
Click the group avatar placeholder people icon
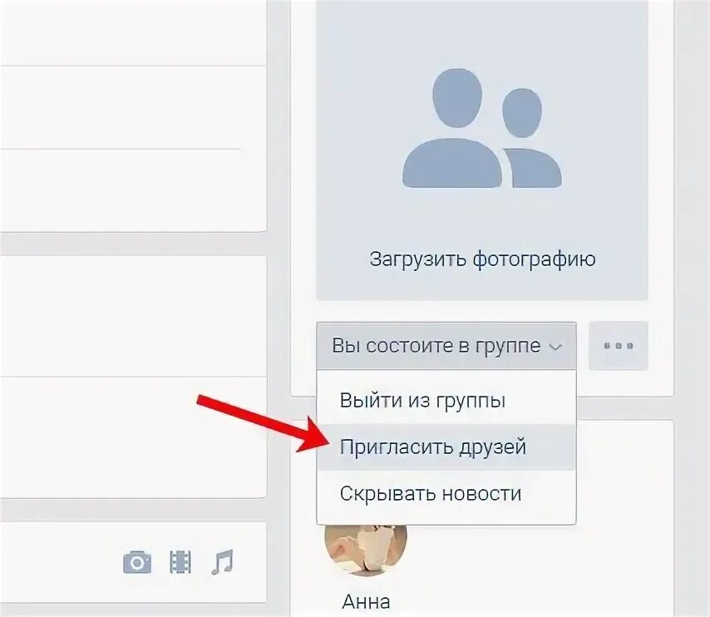click(x=482, y=128)
